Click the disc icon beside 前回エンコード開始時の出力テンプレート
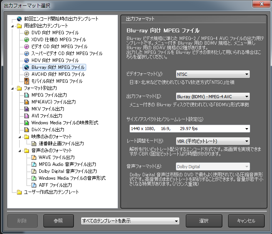This screenshot has width=272, height=234. point(19,19)
